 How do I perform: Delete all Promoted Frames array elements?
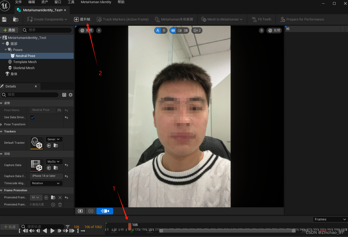pyautogui.click(x=60, y=205)
